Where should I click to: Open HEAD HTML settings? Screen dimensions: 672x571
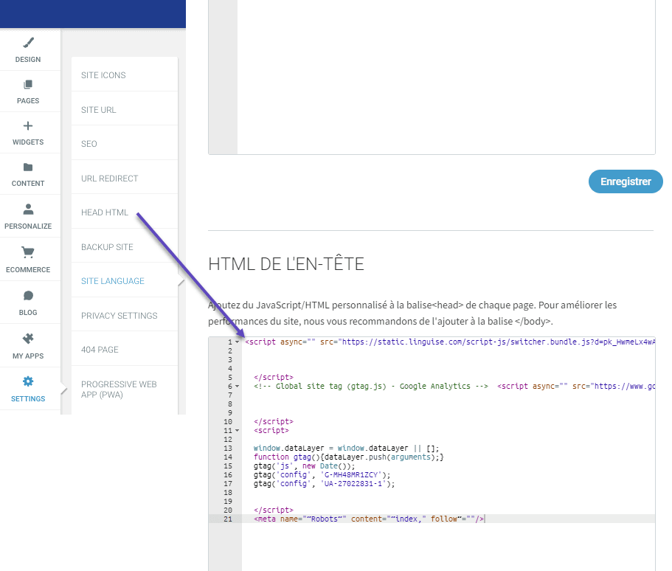[125, 212]
